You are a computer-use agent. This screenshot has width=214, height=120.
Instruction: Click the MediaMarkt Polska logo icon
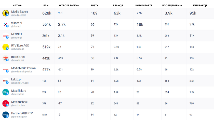(x=6, y=69)
